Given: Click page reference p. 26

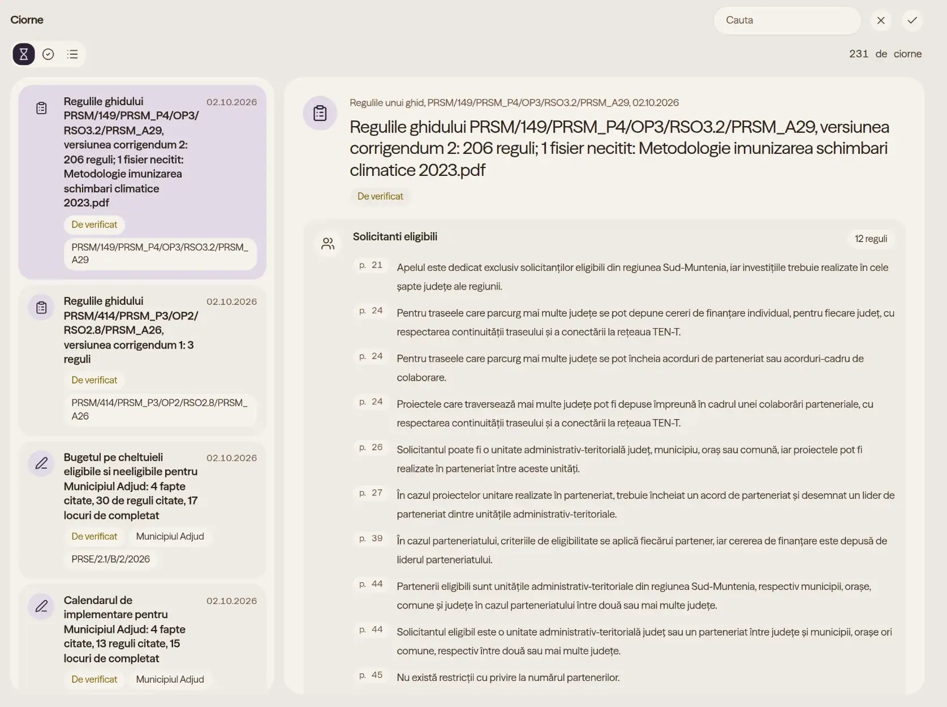Looking at the screenshot, I should pos(371,447).
